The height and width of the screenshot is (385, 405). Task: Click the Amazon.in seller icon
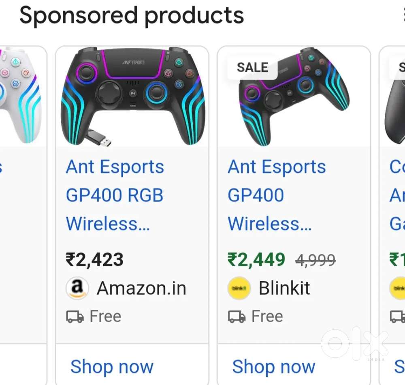tap(77, 288)
